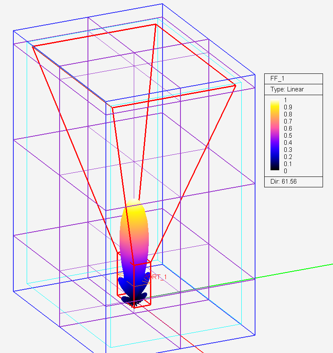Select the blue outer boundary box top corner

click(162, 4)
